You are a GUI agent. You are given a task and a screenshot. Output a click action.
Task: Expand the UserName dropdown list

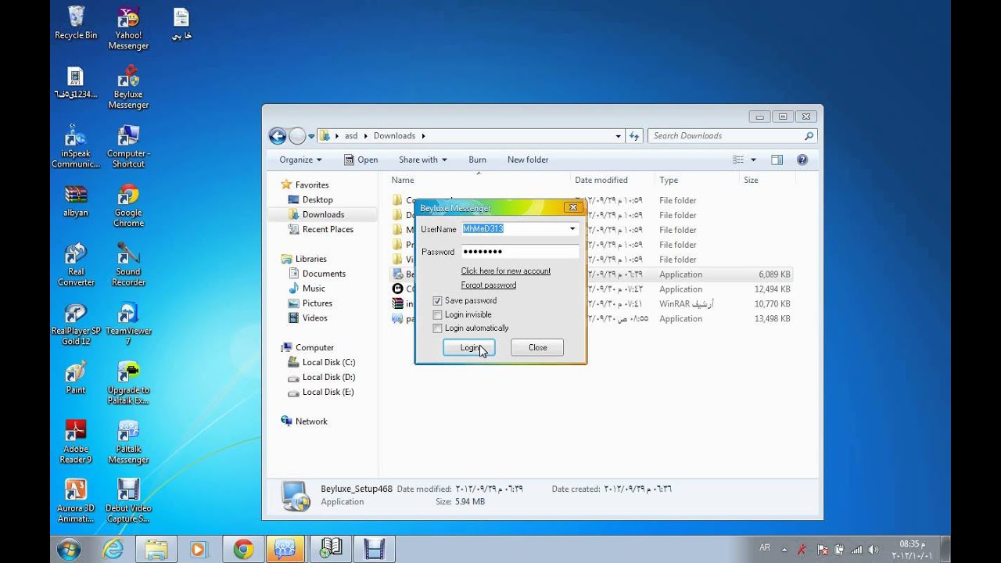click(x=572, y=229)
